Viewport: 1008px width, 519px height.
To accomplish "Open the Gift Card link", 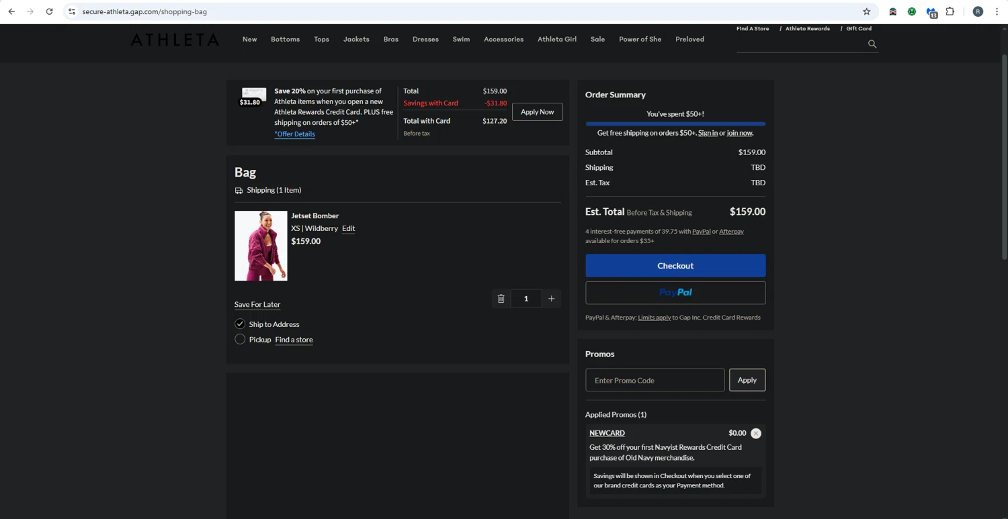I will tap(859, 29).
